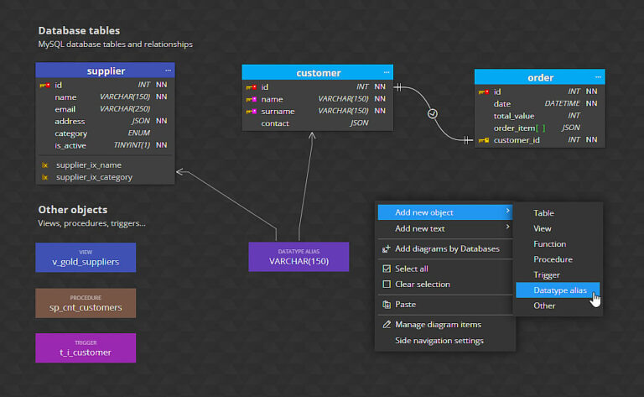Expand the Add new object submenu arrow

point(507,211)
